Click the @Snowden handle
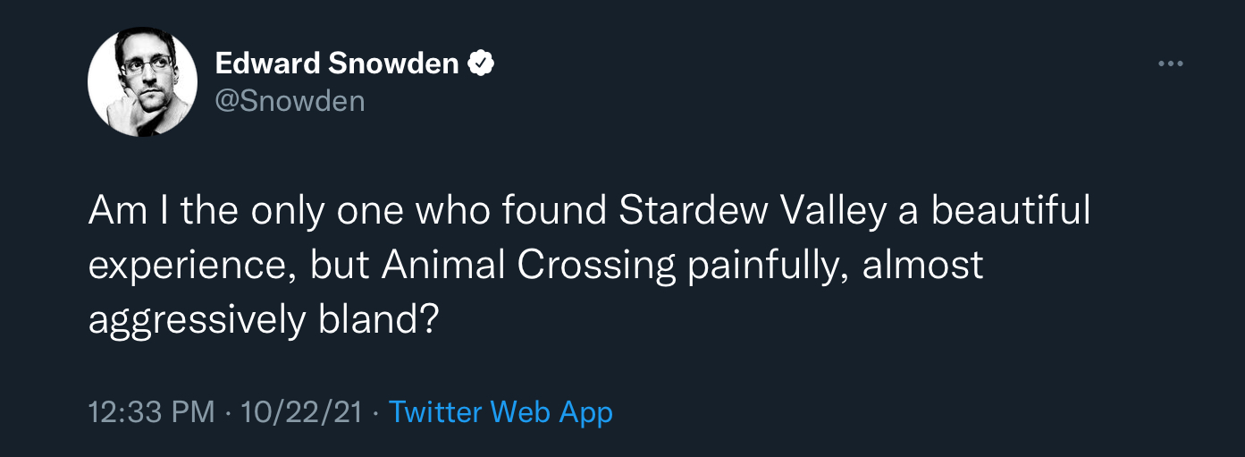1245x457 pixels. [290, 101]
